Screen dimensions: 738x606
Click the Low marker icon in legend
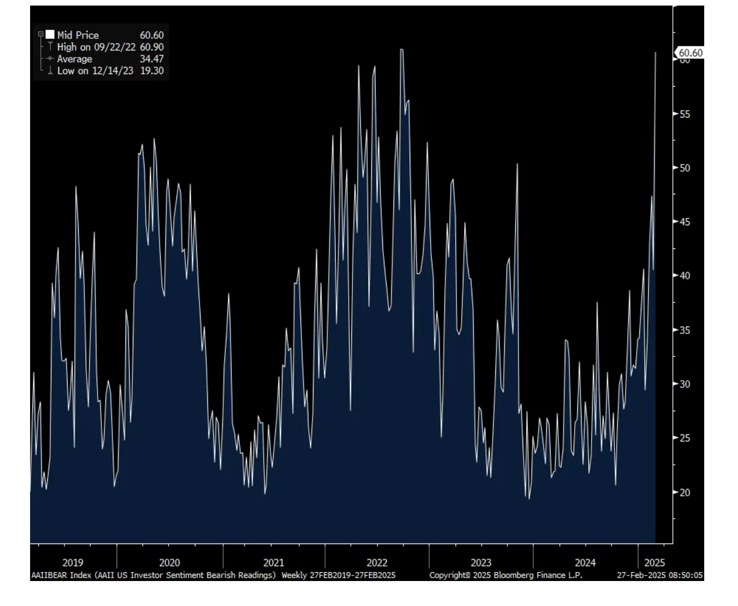click(x=50, y=71)
